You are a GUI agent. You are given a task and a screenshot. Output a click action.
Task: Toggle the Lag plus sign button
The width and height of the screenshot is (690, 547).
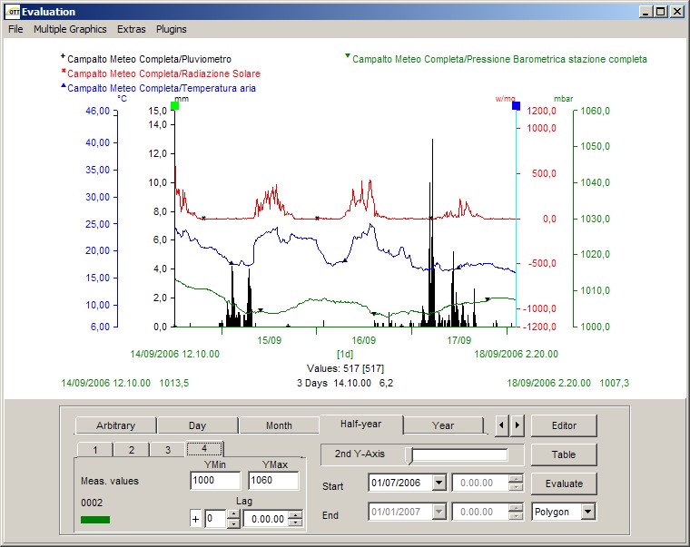195,519
